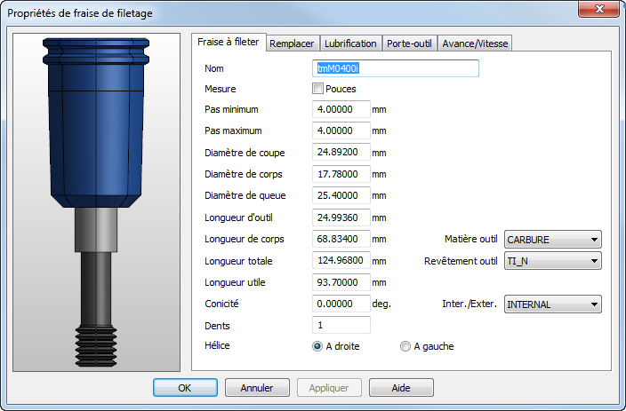The width and height of the screenshot is (626, 411).
Task: Open help with the Aide button
Action: pyautogui.click(x=401, y=388)
